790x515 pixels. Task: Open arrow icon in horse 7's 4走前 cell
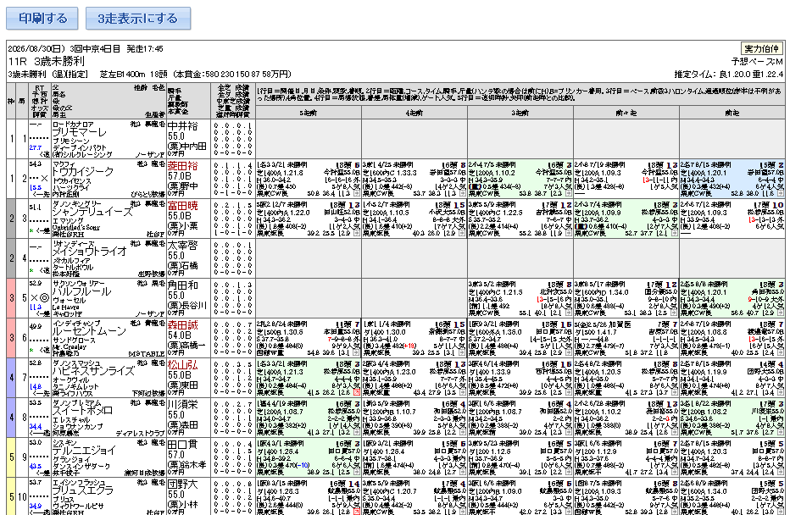[x=463, y=393]
